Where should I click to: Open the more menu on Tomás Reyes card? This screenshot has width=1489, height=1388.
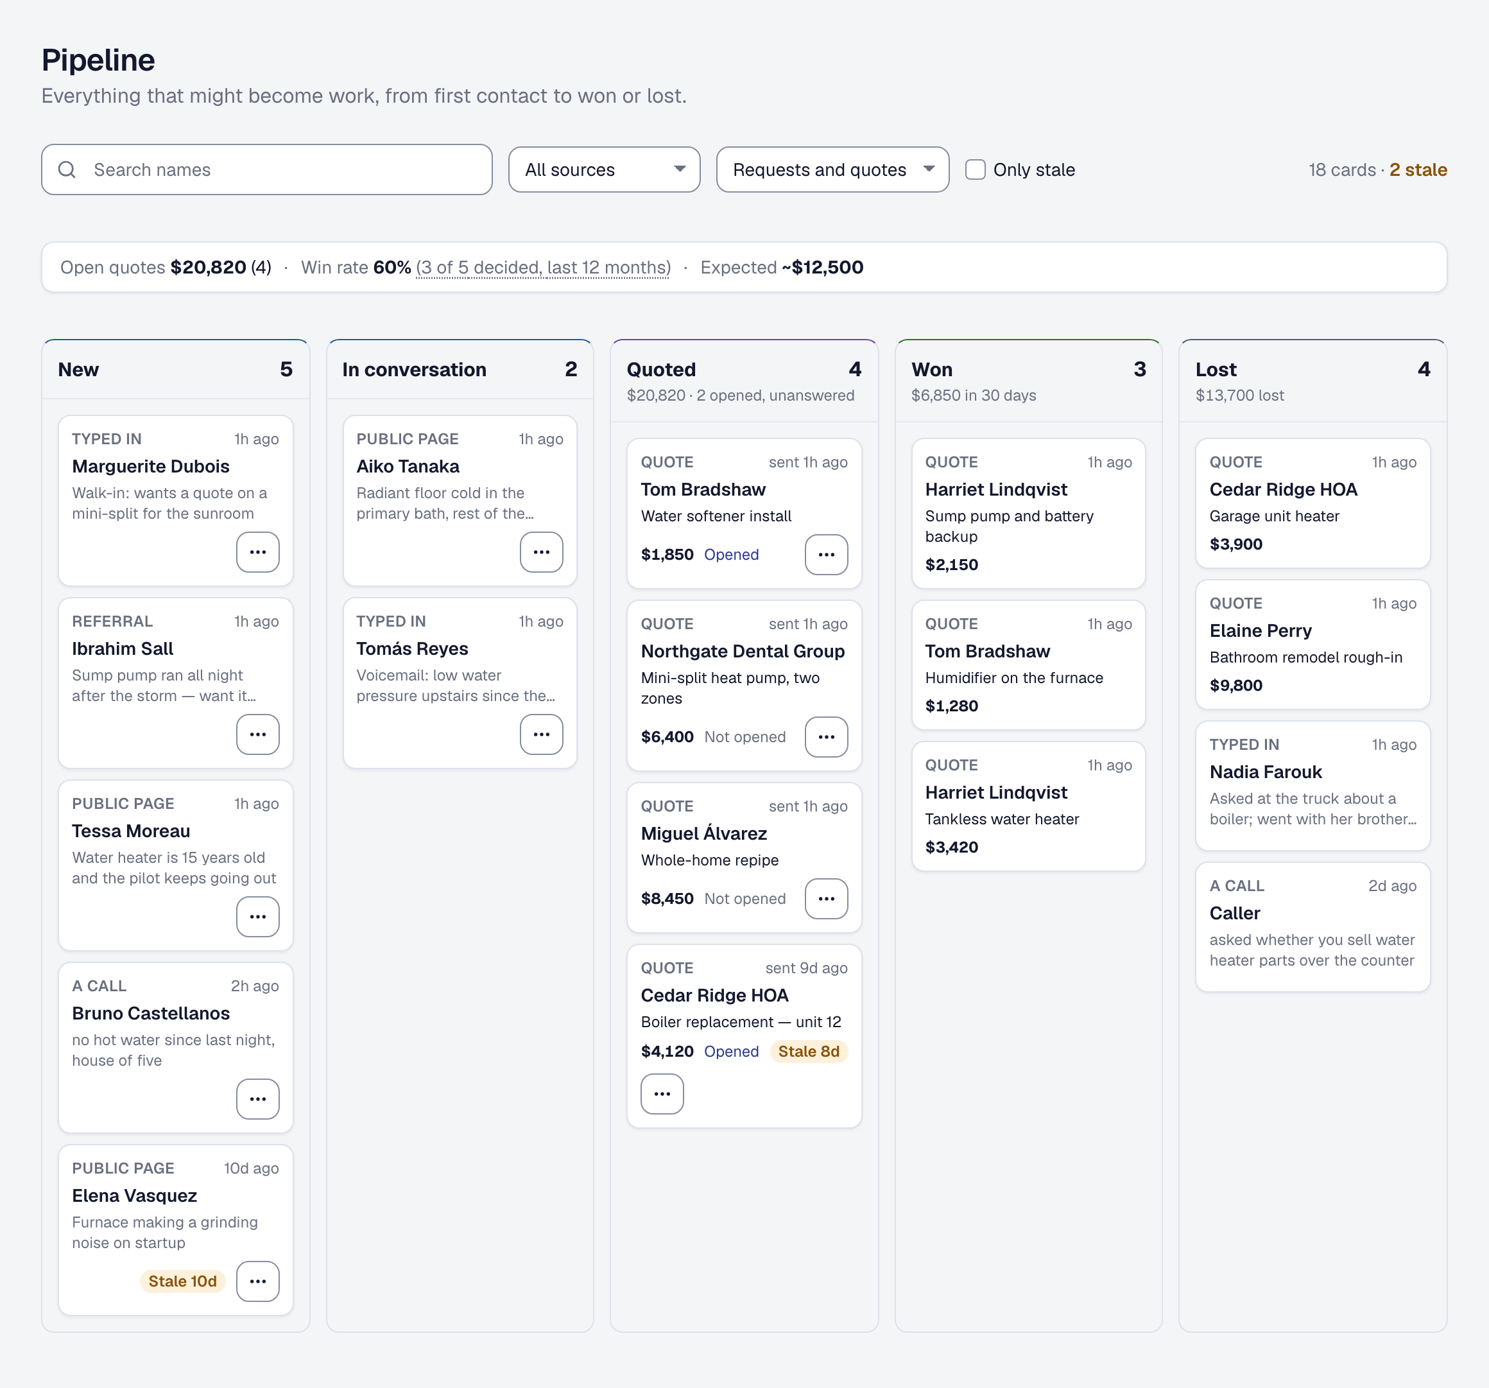click(x=542, y=734)
